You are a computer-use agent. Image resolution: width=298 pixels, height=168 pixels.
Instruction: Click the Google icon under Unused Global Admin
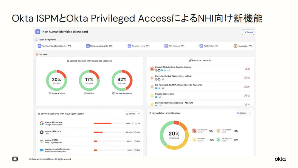pyautogui.click(x=156, y=70)
